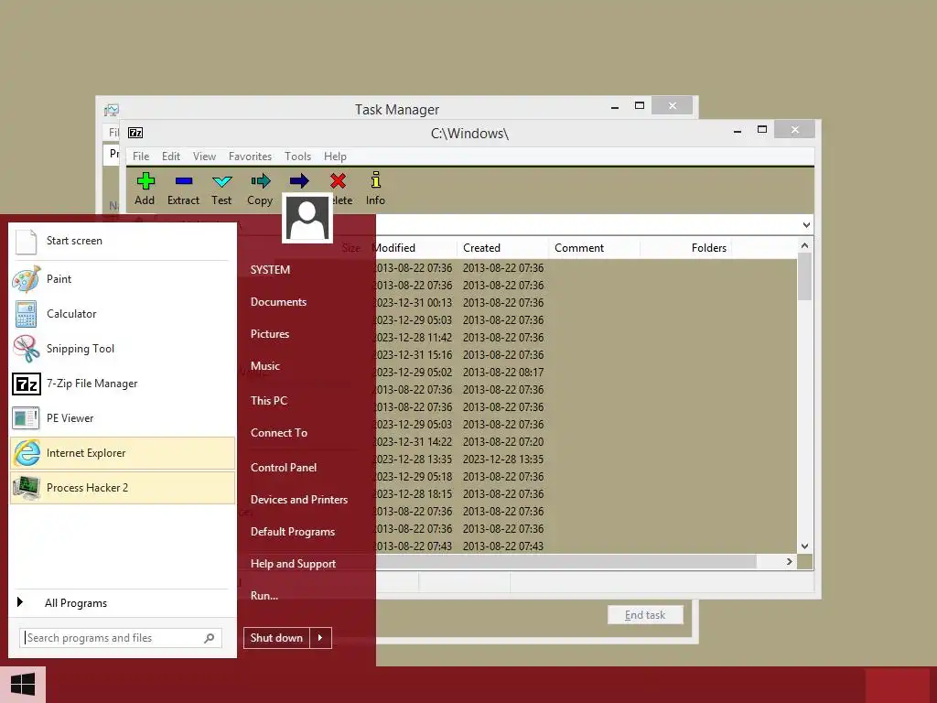Open the user account picture
The image size is (937, 703).
tap(307, 218)
